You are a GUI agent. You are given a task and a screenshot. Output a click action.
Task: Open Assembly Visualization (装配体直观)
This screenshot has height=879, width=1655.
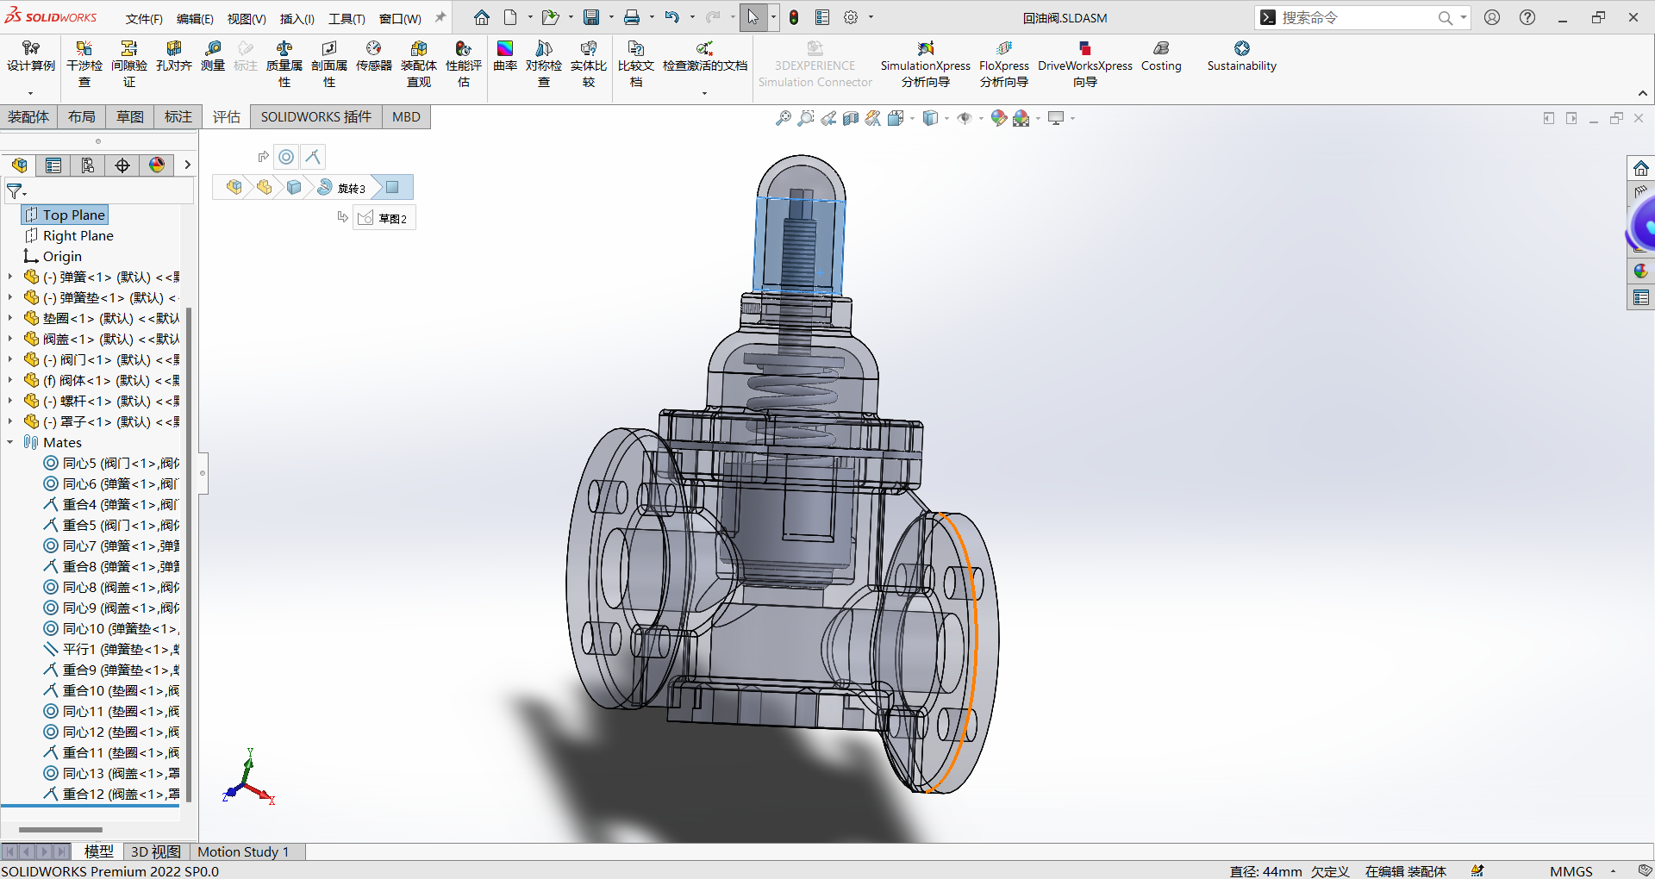pos(419,65)
